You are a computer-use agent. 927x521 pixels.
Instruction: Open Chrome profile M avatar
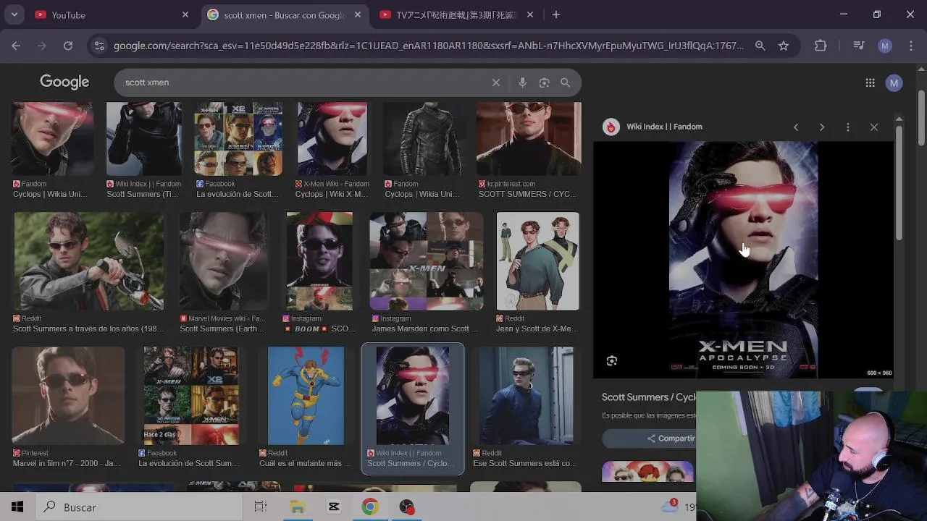pyautogui.click(x=885, y=46)
